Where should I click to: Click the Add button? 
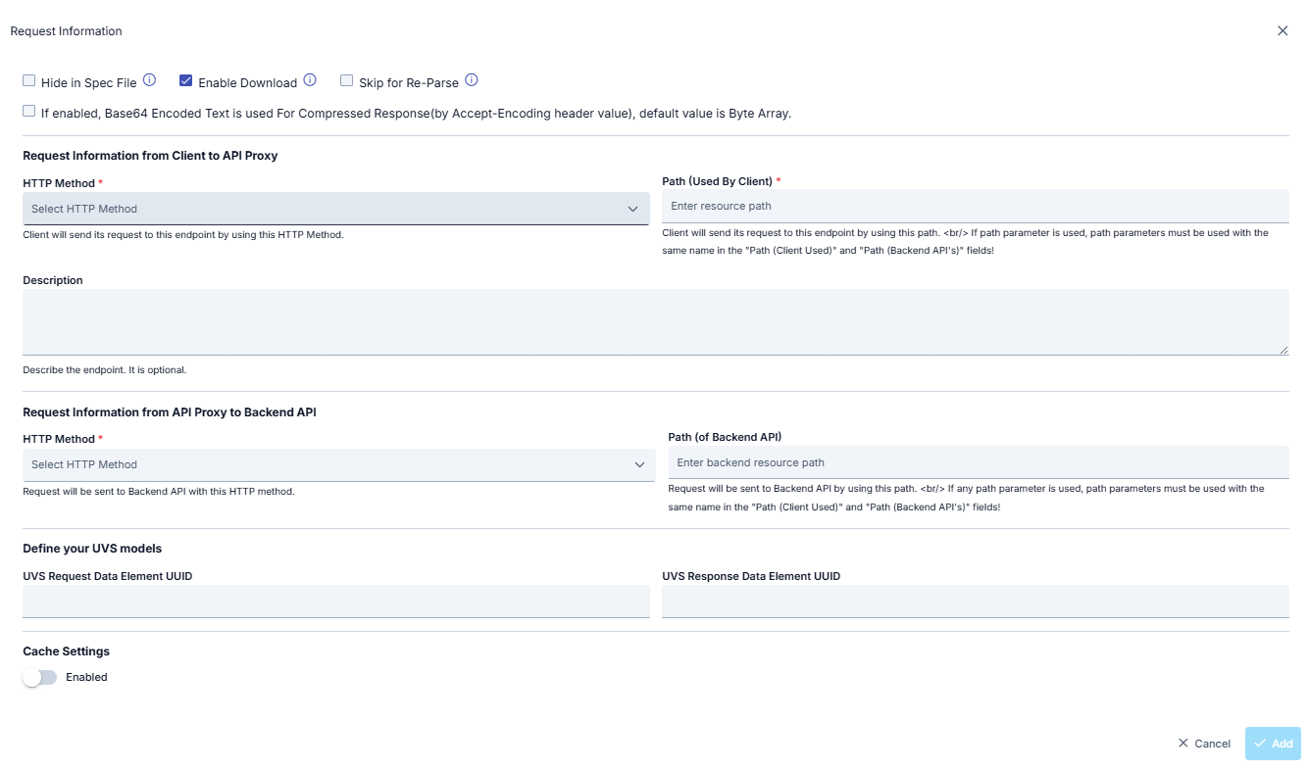click(1273, 744)
